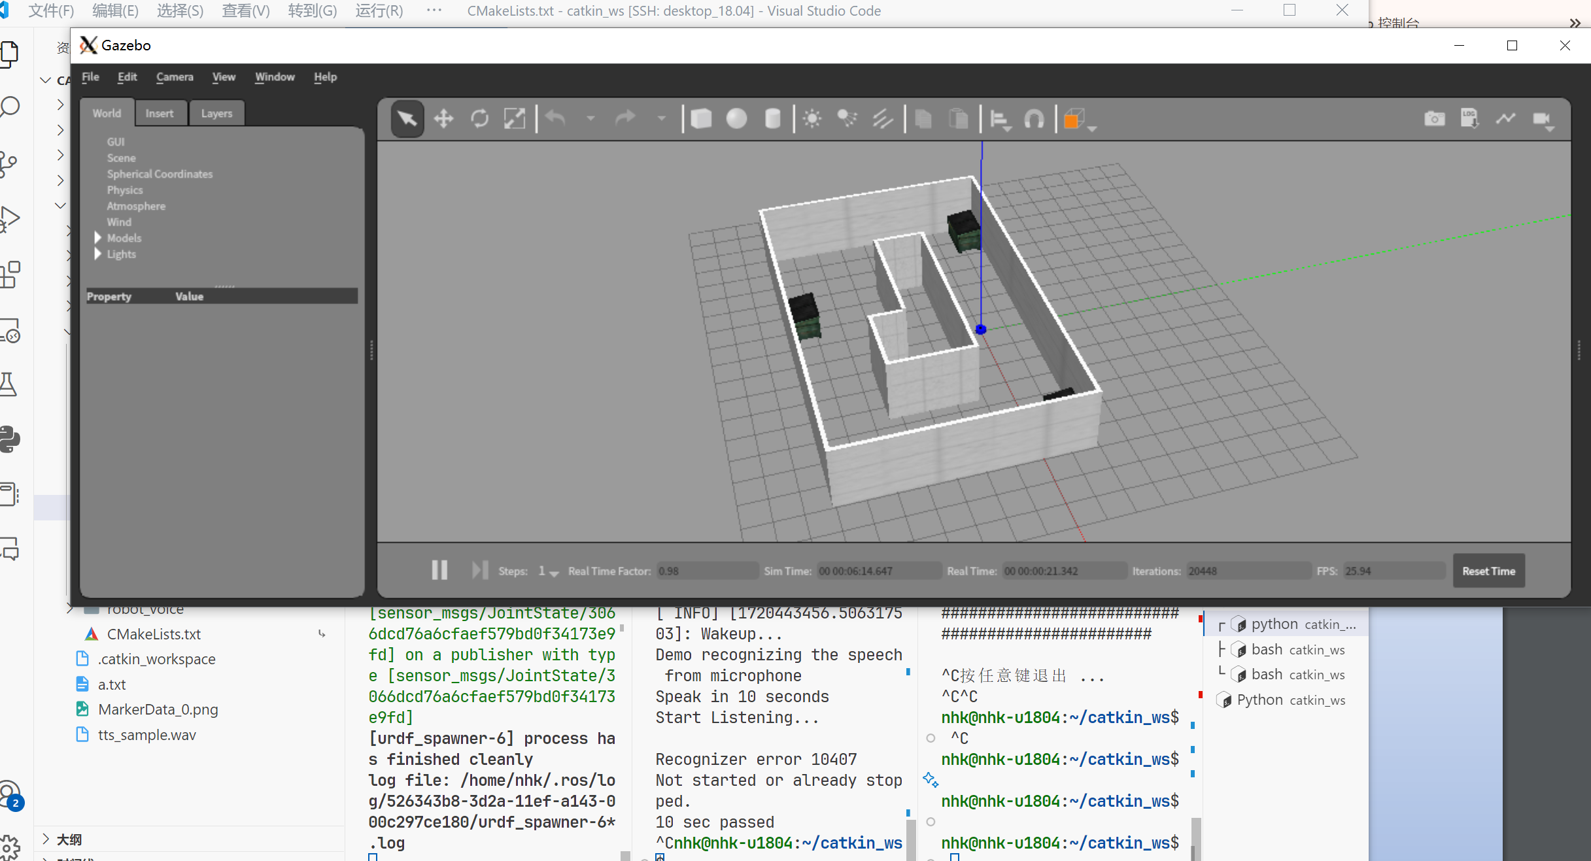Open tts_sample.wav in VS Code explorer
The height and width of the screenshot is (861, 1591).
pos(147,735)
